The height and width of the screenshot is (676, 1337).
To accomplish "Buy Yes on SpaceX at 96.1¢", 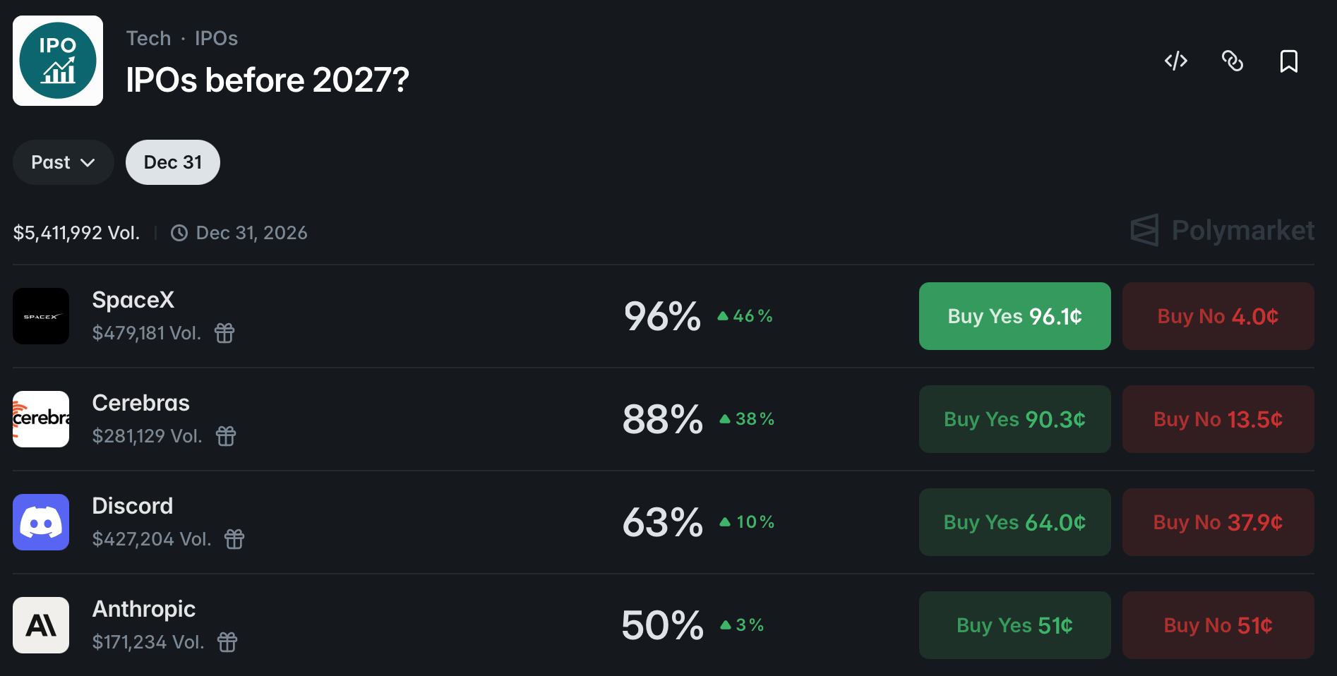I will 1014,316.
